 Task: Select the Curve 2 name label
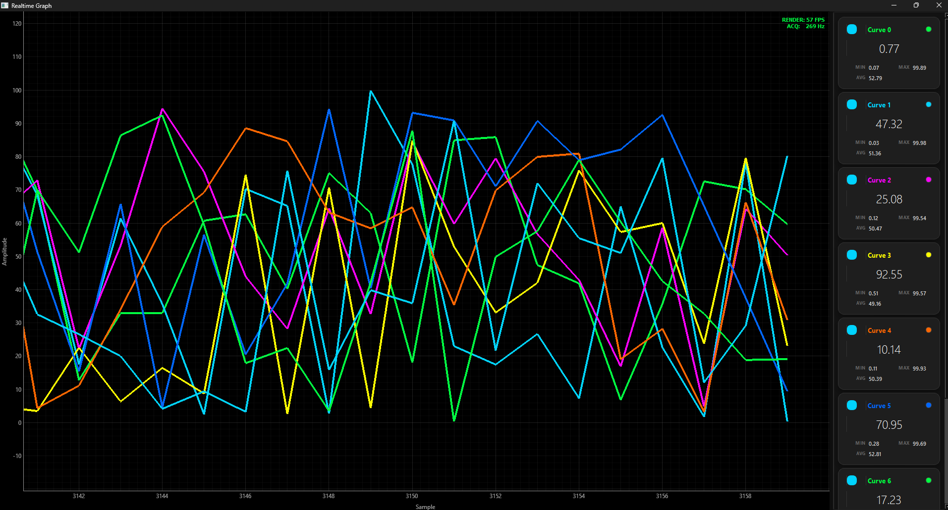[879, 180]
